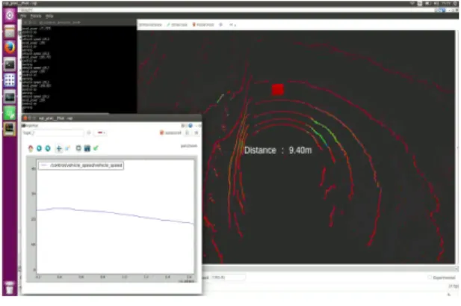Select the Publish Point tool
The width and height of the screenshot is (461, 306).
(x=203, y=25)
